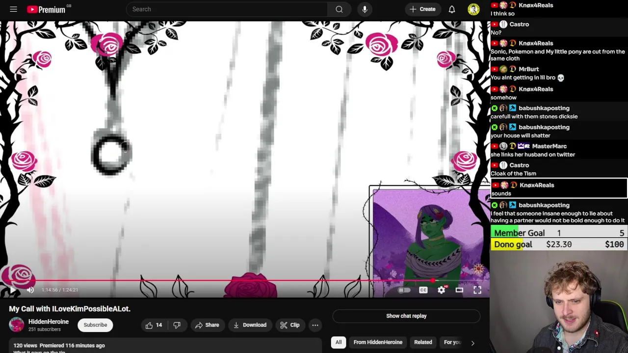The width and height of the screenshot is (628, 353).
Task: Dislike the video
Action: point(177,325)
